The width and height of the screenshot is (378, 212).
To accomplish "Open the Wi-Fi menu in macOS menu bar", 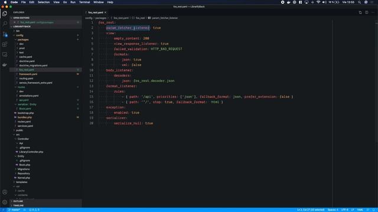I will (x=318, y=2).
